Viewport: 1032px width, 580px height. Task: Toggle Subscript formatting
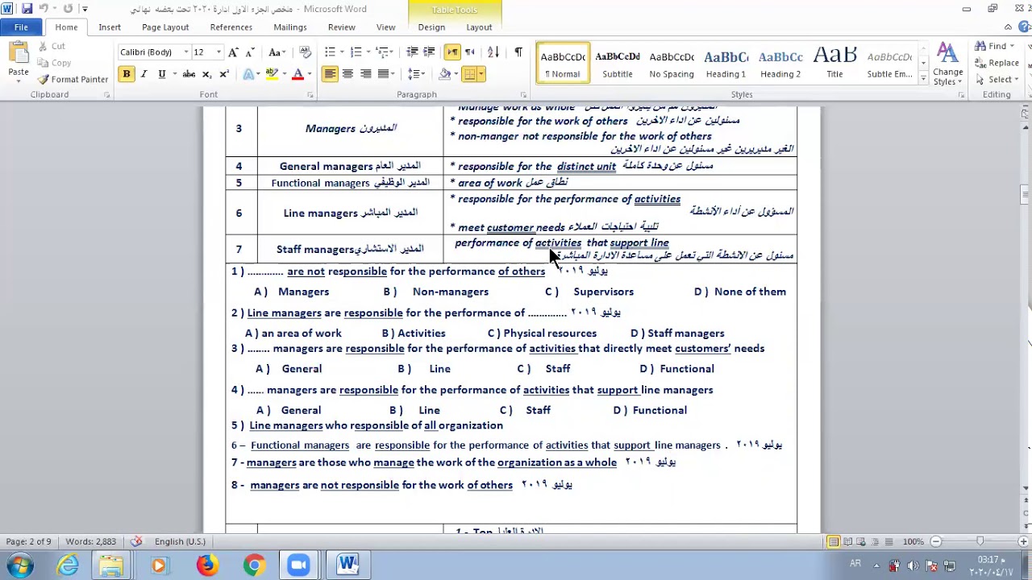206,74
